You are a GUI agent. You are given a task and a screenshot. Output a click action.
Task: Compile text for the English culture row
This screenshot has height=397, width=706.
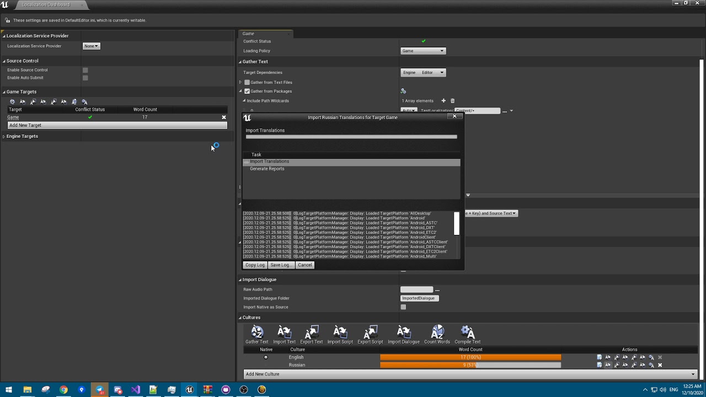tap(651, 357)
